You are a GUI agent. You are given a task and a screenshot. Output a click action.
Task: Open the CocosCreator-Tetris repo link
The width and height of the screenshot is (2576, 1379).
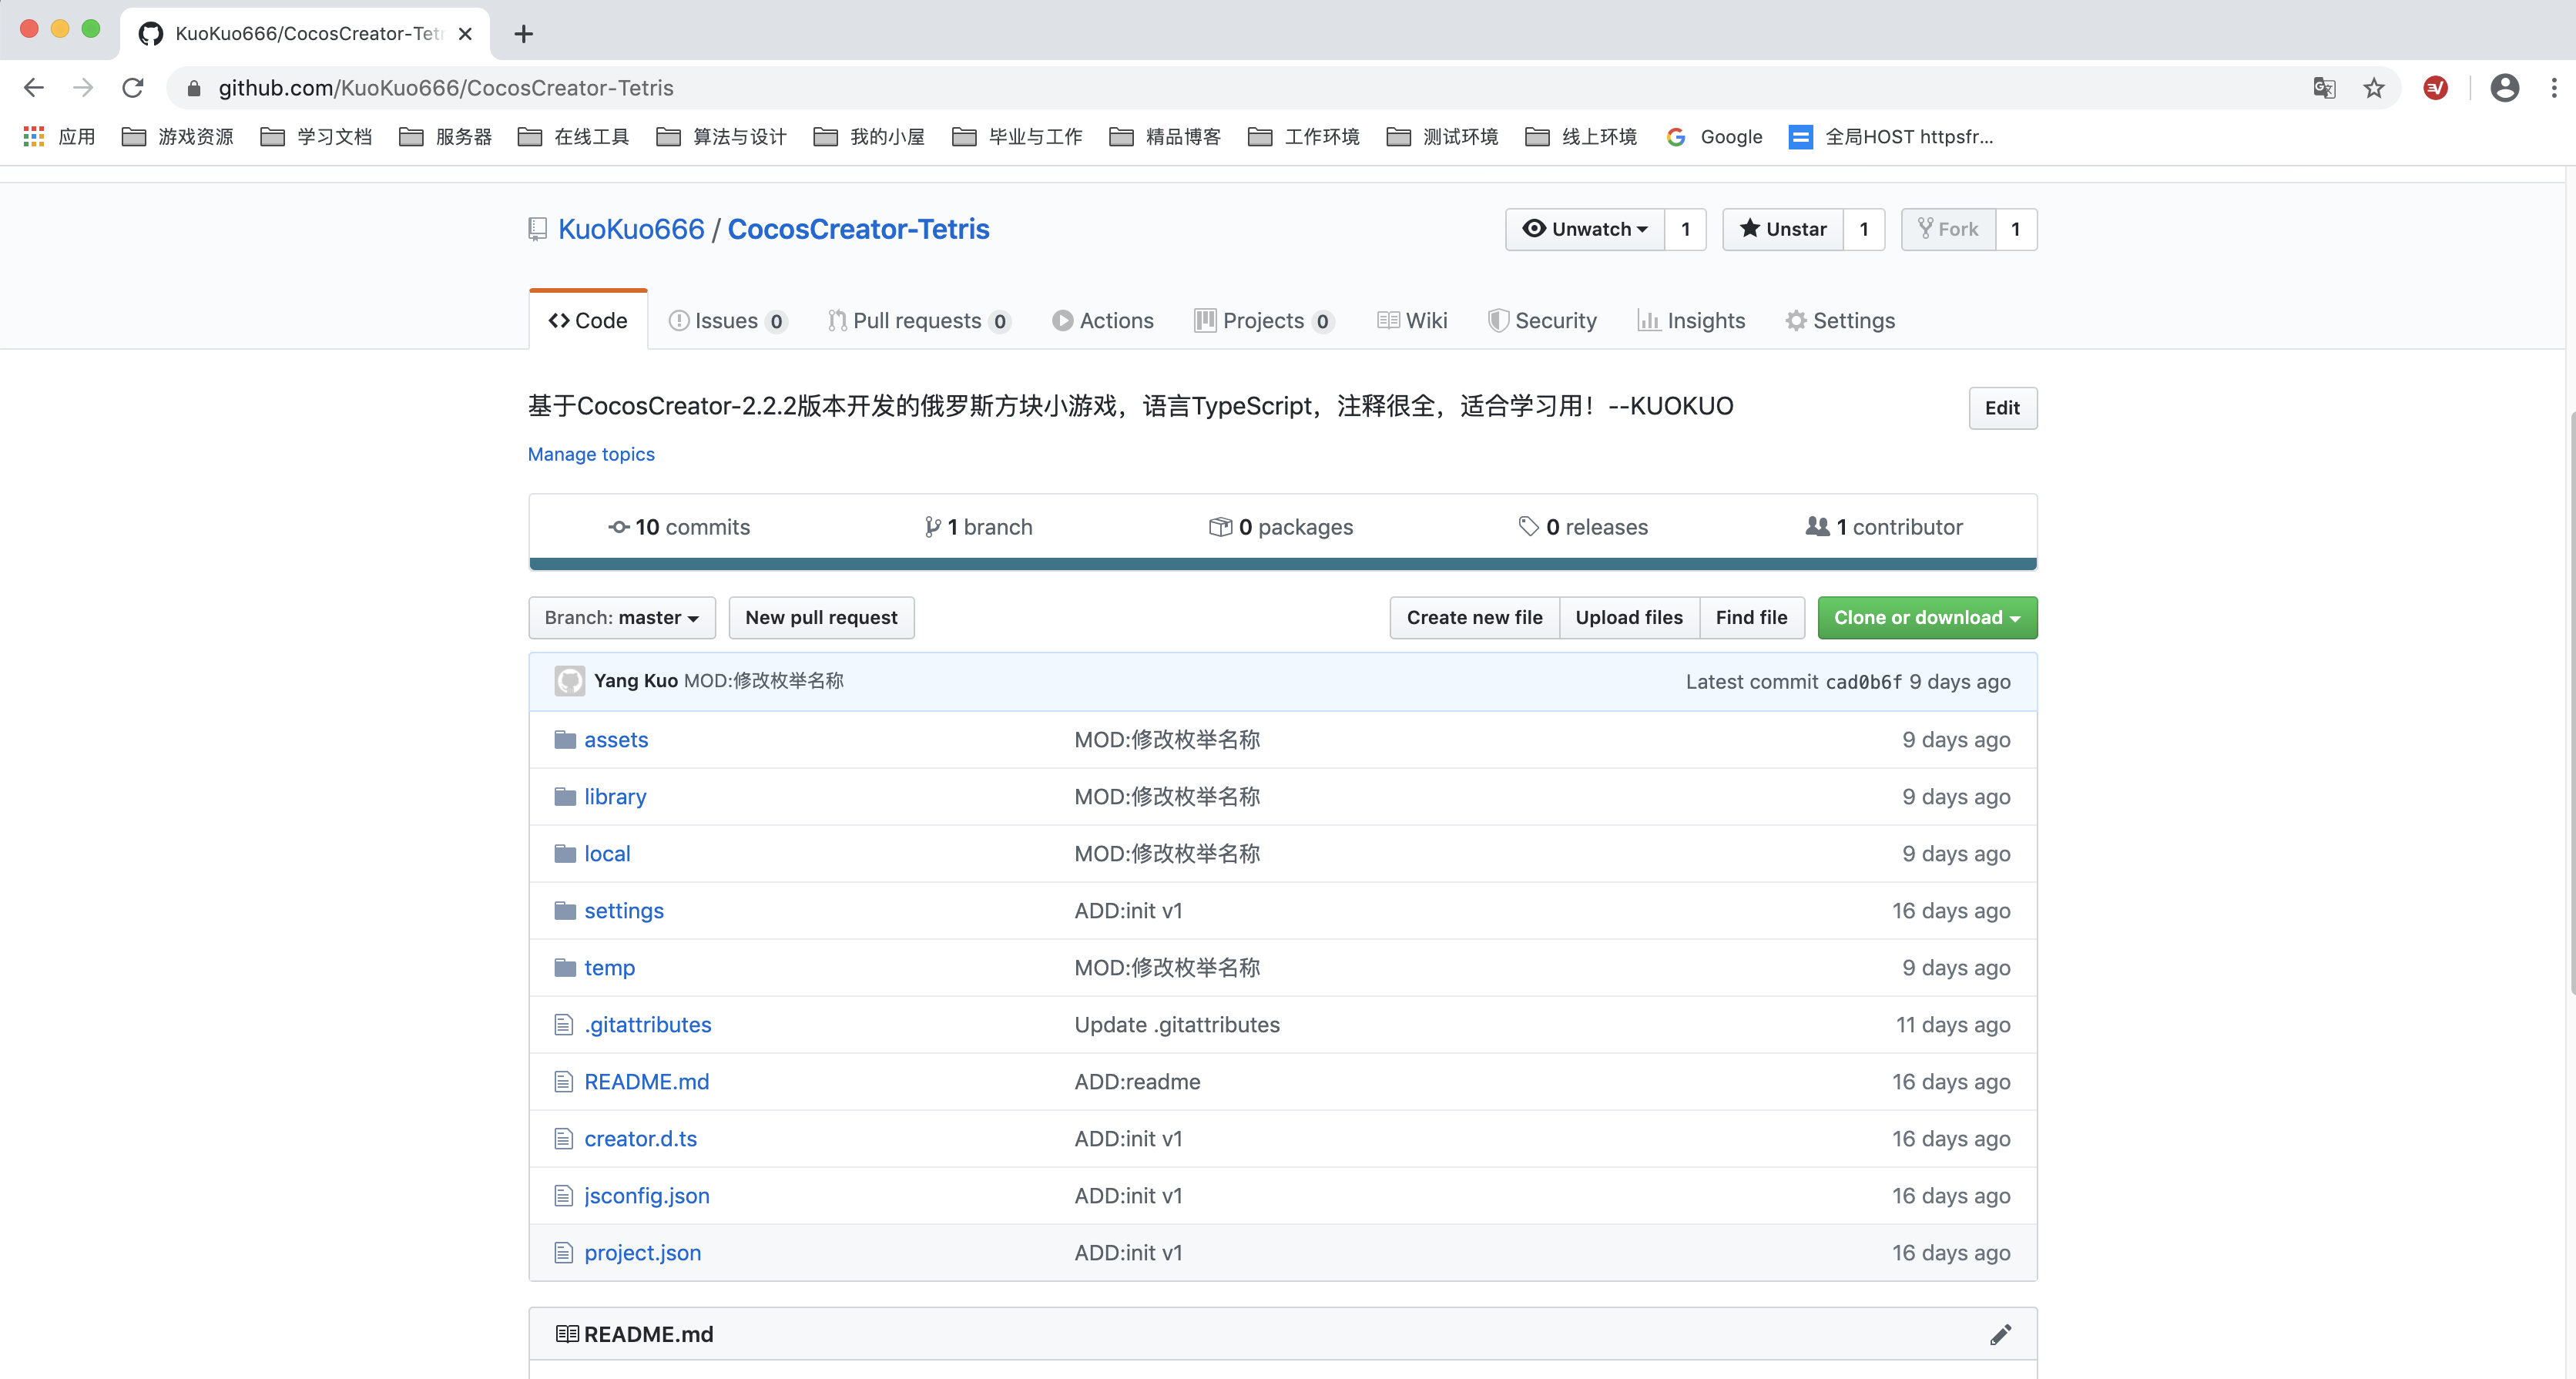tap(858, 229)
